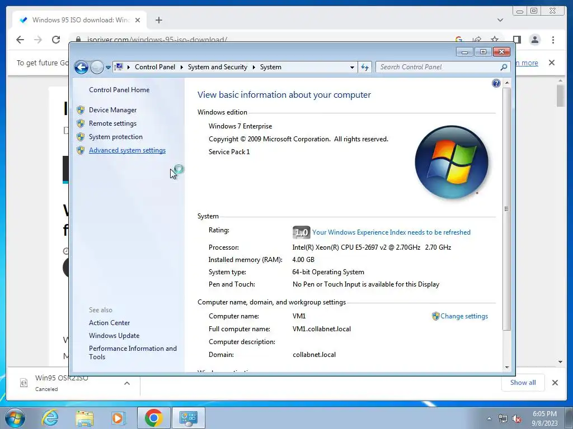
Task: Close the Chrome downloads bar
Action: (x=555, y=383)
